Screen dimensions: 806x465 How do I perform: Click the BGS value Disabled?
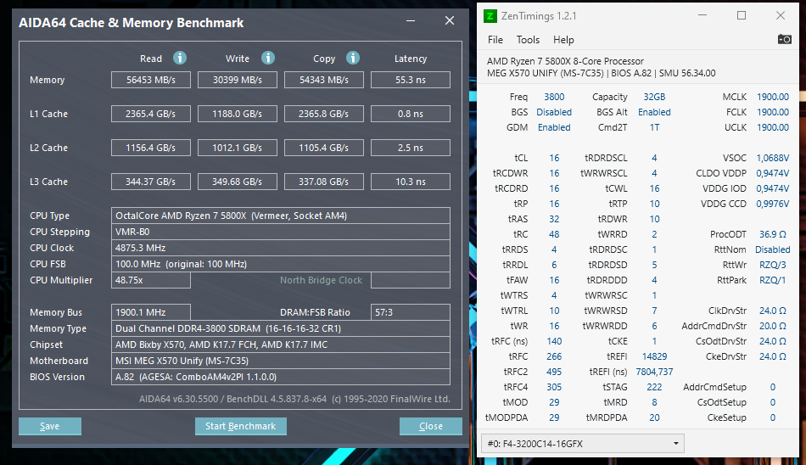pos(554,112)
